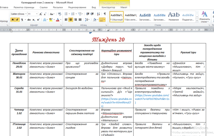The height and width of the screenshot is (136, 214).
Task: Click the Изменить стили icon
Action: pos(204,17)
